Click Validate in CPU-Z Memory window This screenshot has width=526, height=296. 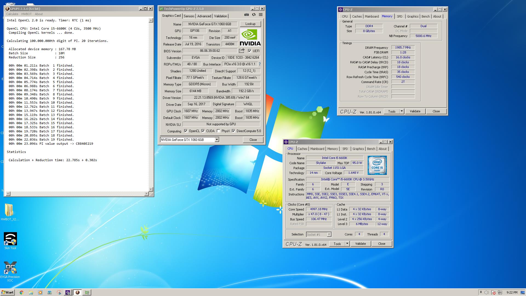pos(415,111)
